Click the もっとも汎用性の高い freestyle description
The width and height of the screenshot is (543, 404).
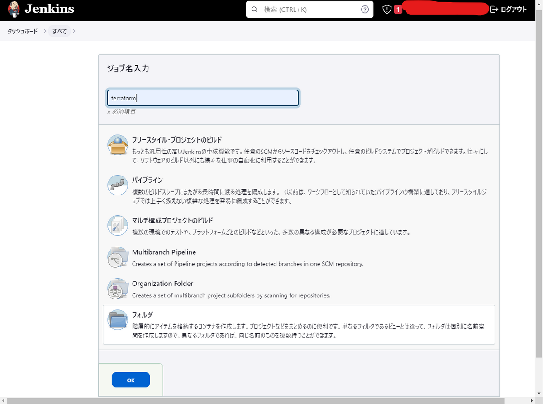310,156
